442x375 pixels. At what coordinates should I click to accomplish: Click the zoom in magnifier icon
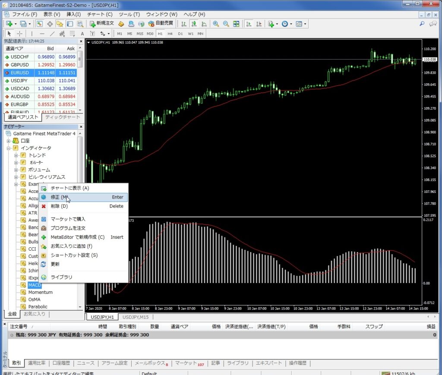click(x=216, y=24)
